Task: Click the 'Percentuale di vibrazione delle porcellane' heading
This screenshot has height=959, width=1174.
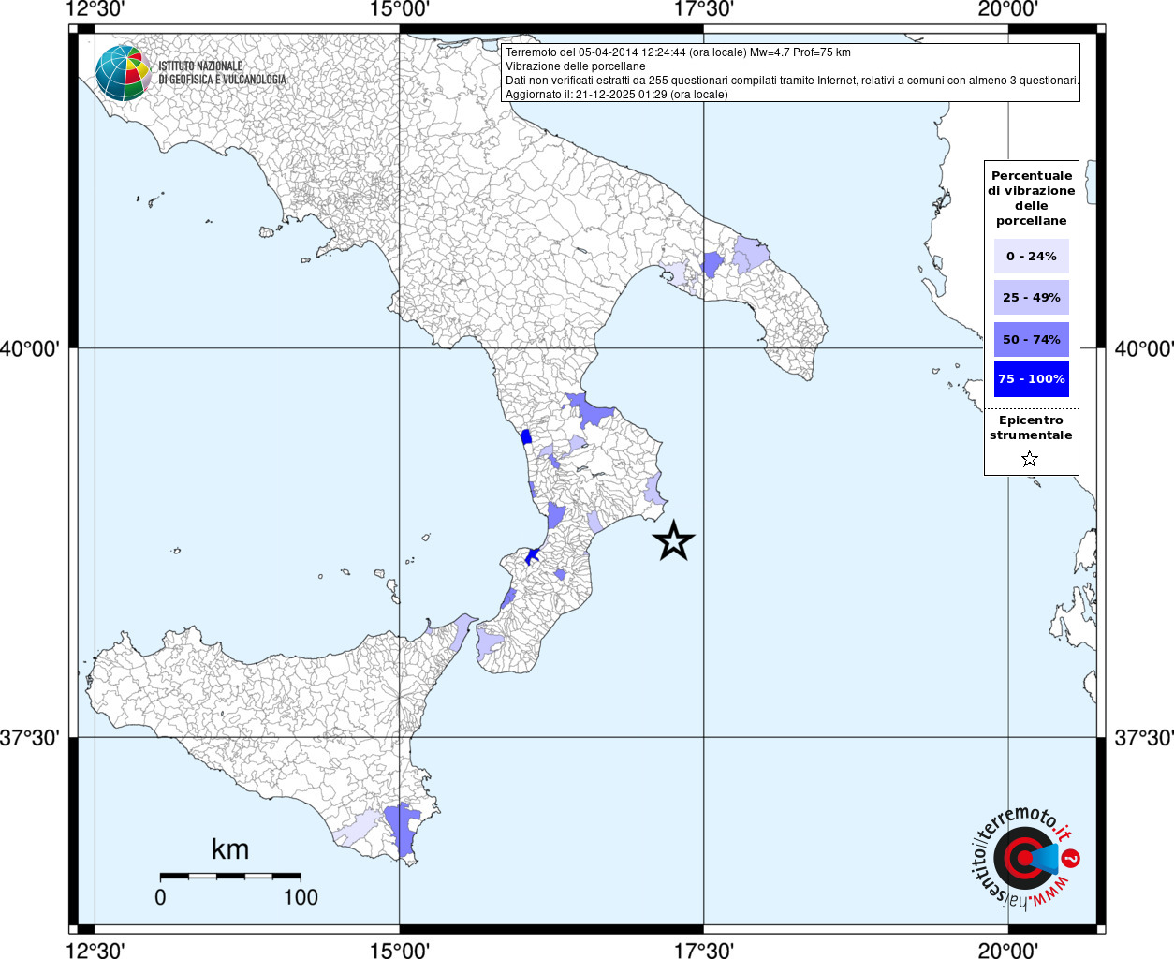Action: pyautogui.click(x=1031, y=198)
